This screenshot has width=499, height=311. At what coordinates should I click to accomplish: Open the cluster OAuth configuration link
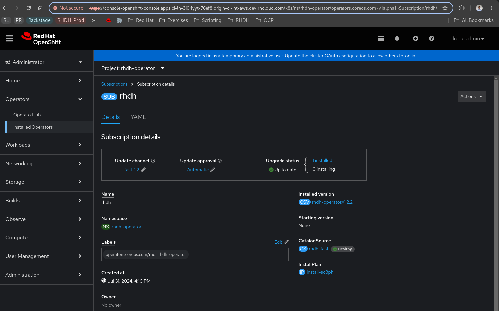pyautogui.click(x=338, y=56)
